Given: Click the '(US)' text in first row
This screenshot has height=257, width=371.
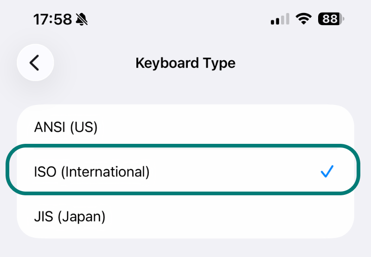Looking at the screenshot, I should (83, 127).
